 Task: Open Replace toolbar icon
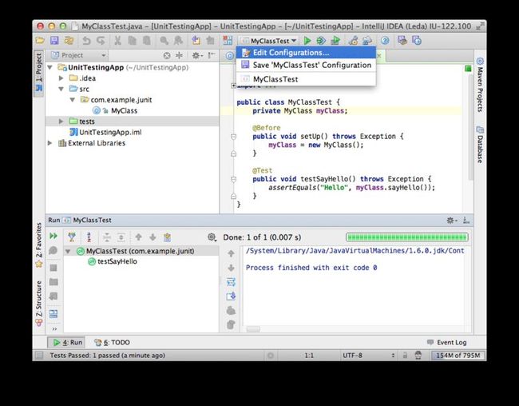tap(178, 41)
